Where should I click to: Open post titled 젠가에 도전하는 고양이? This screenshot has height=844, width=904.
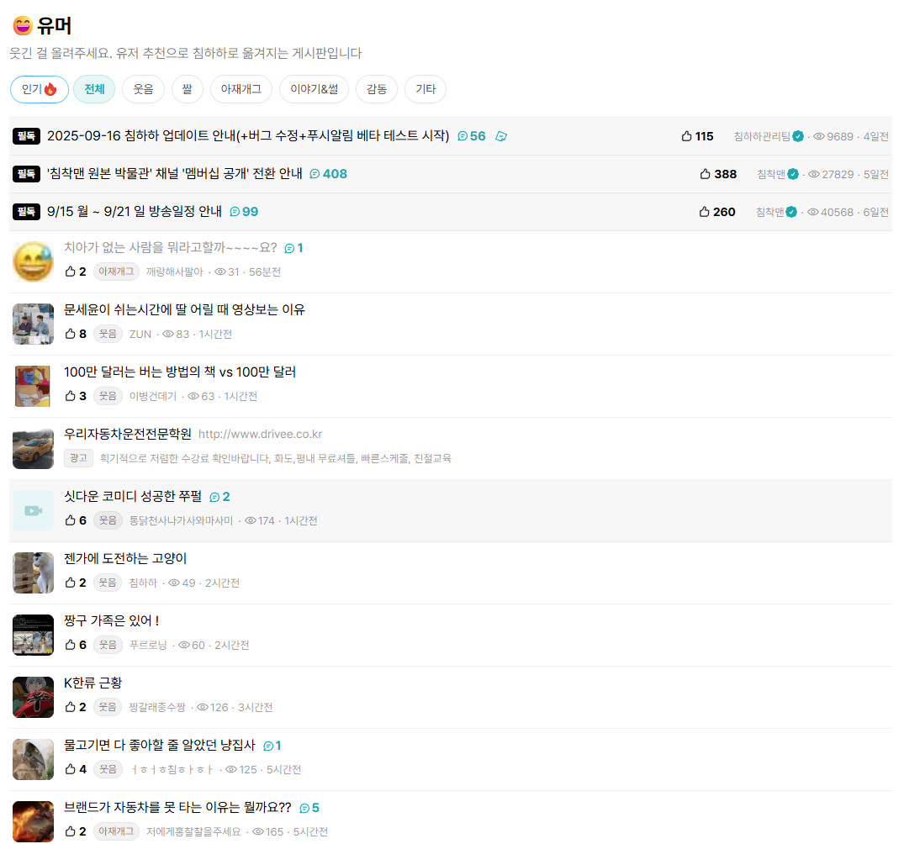click(125, 559)
